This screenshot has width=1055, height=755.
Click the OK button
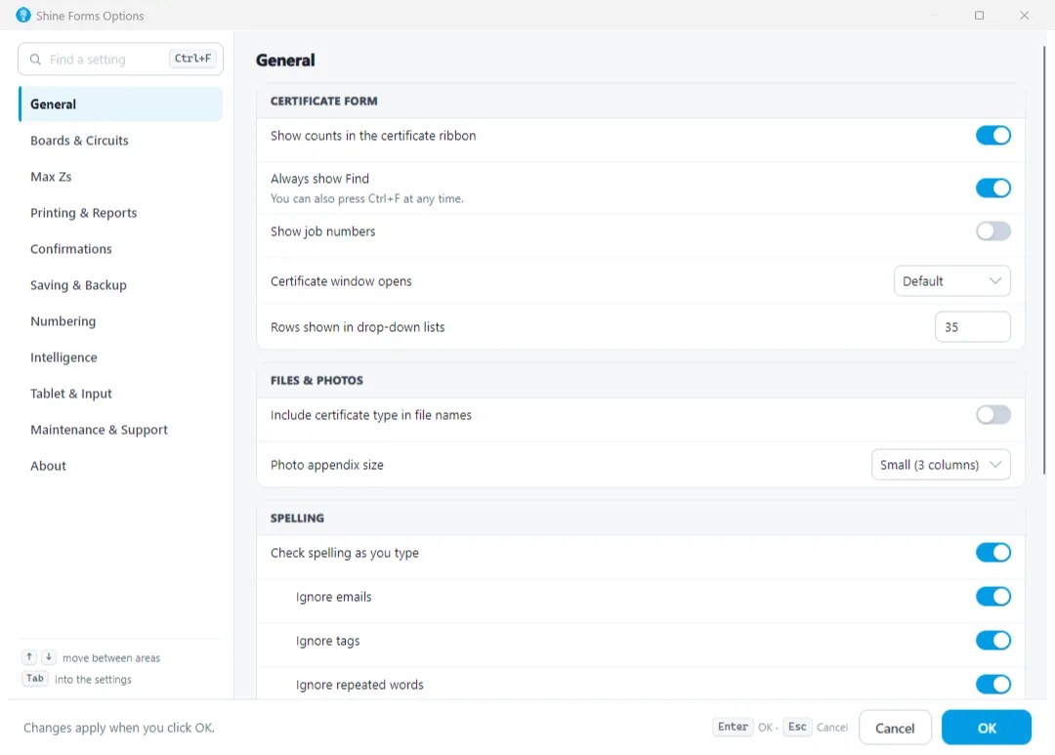click(x=987, y=728)
